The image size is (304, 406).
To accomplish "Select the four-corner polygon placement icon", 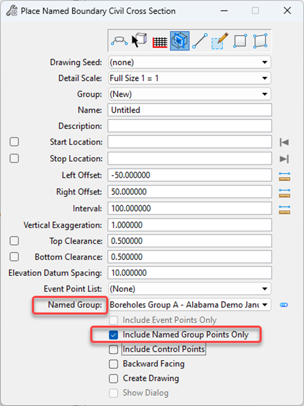I will point(260,41).
